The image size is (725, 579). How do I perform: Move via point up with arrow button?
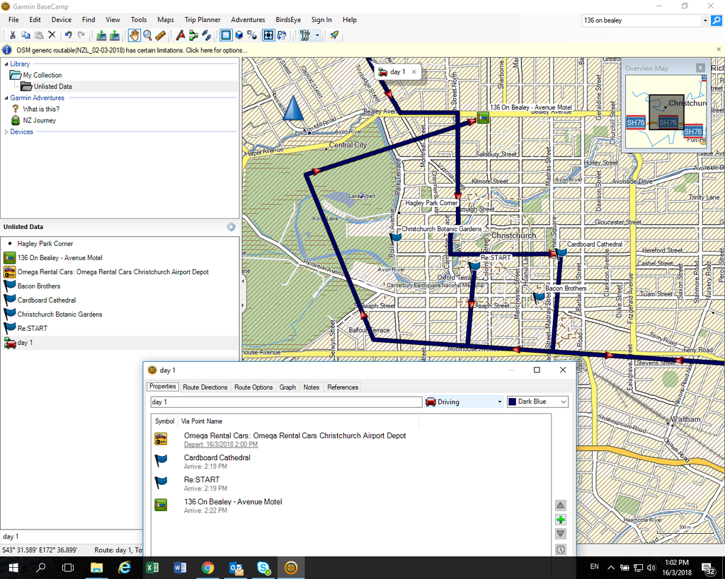561,505
